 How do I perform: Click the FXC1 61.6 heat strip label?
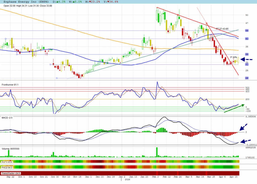coord(7,162)
